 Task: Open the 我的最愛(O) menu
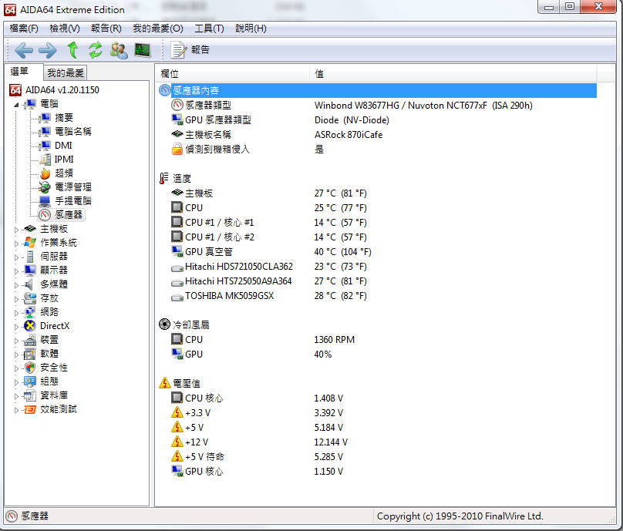pyautogui.click(x=158, y=29)
